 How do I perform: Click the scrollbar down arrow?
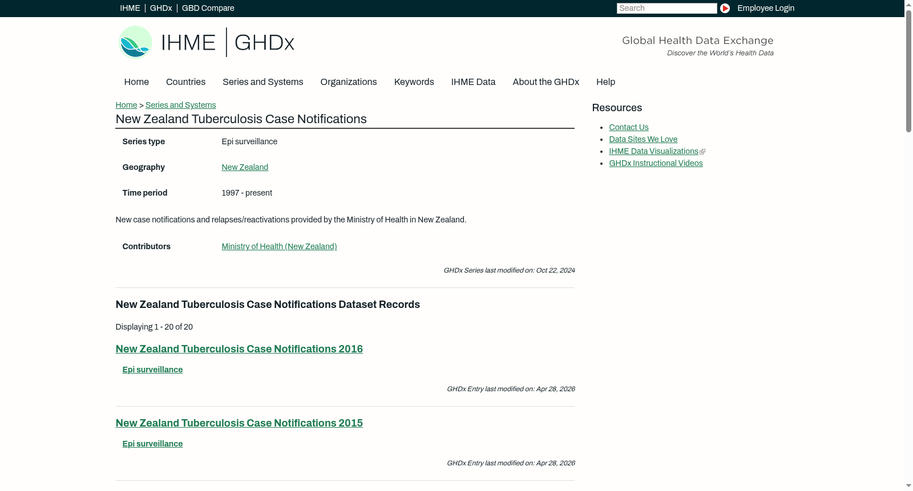(908, 486)
